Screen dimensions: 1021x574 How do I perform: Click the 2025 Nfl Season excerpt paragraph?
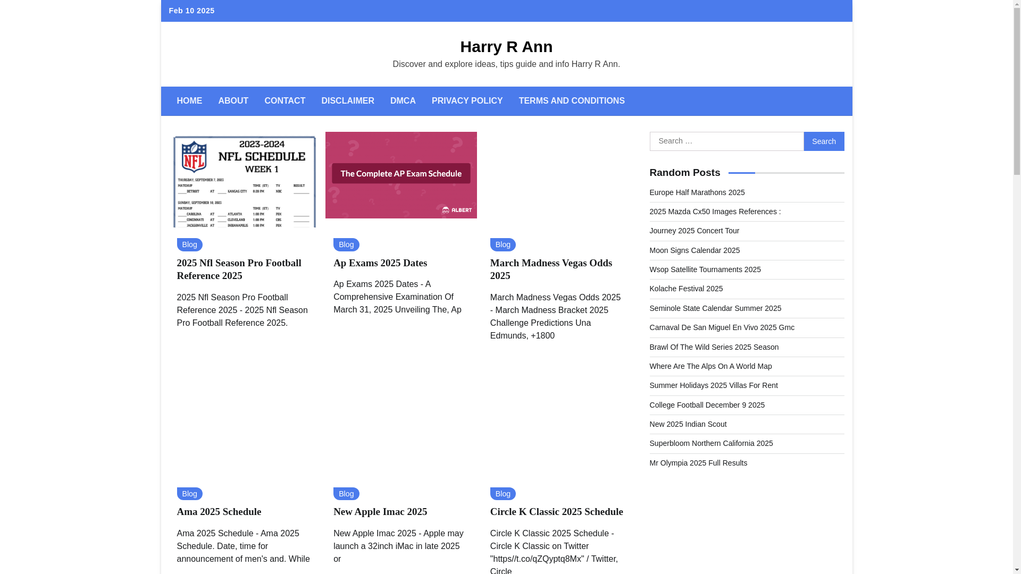click(242, 310)
